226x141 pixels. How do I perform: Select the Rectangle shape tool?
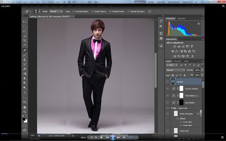25,102
